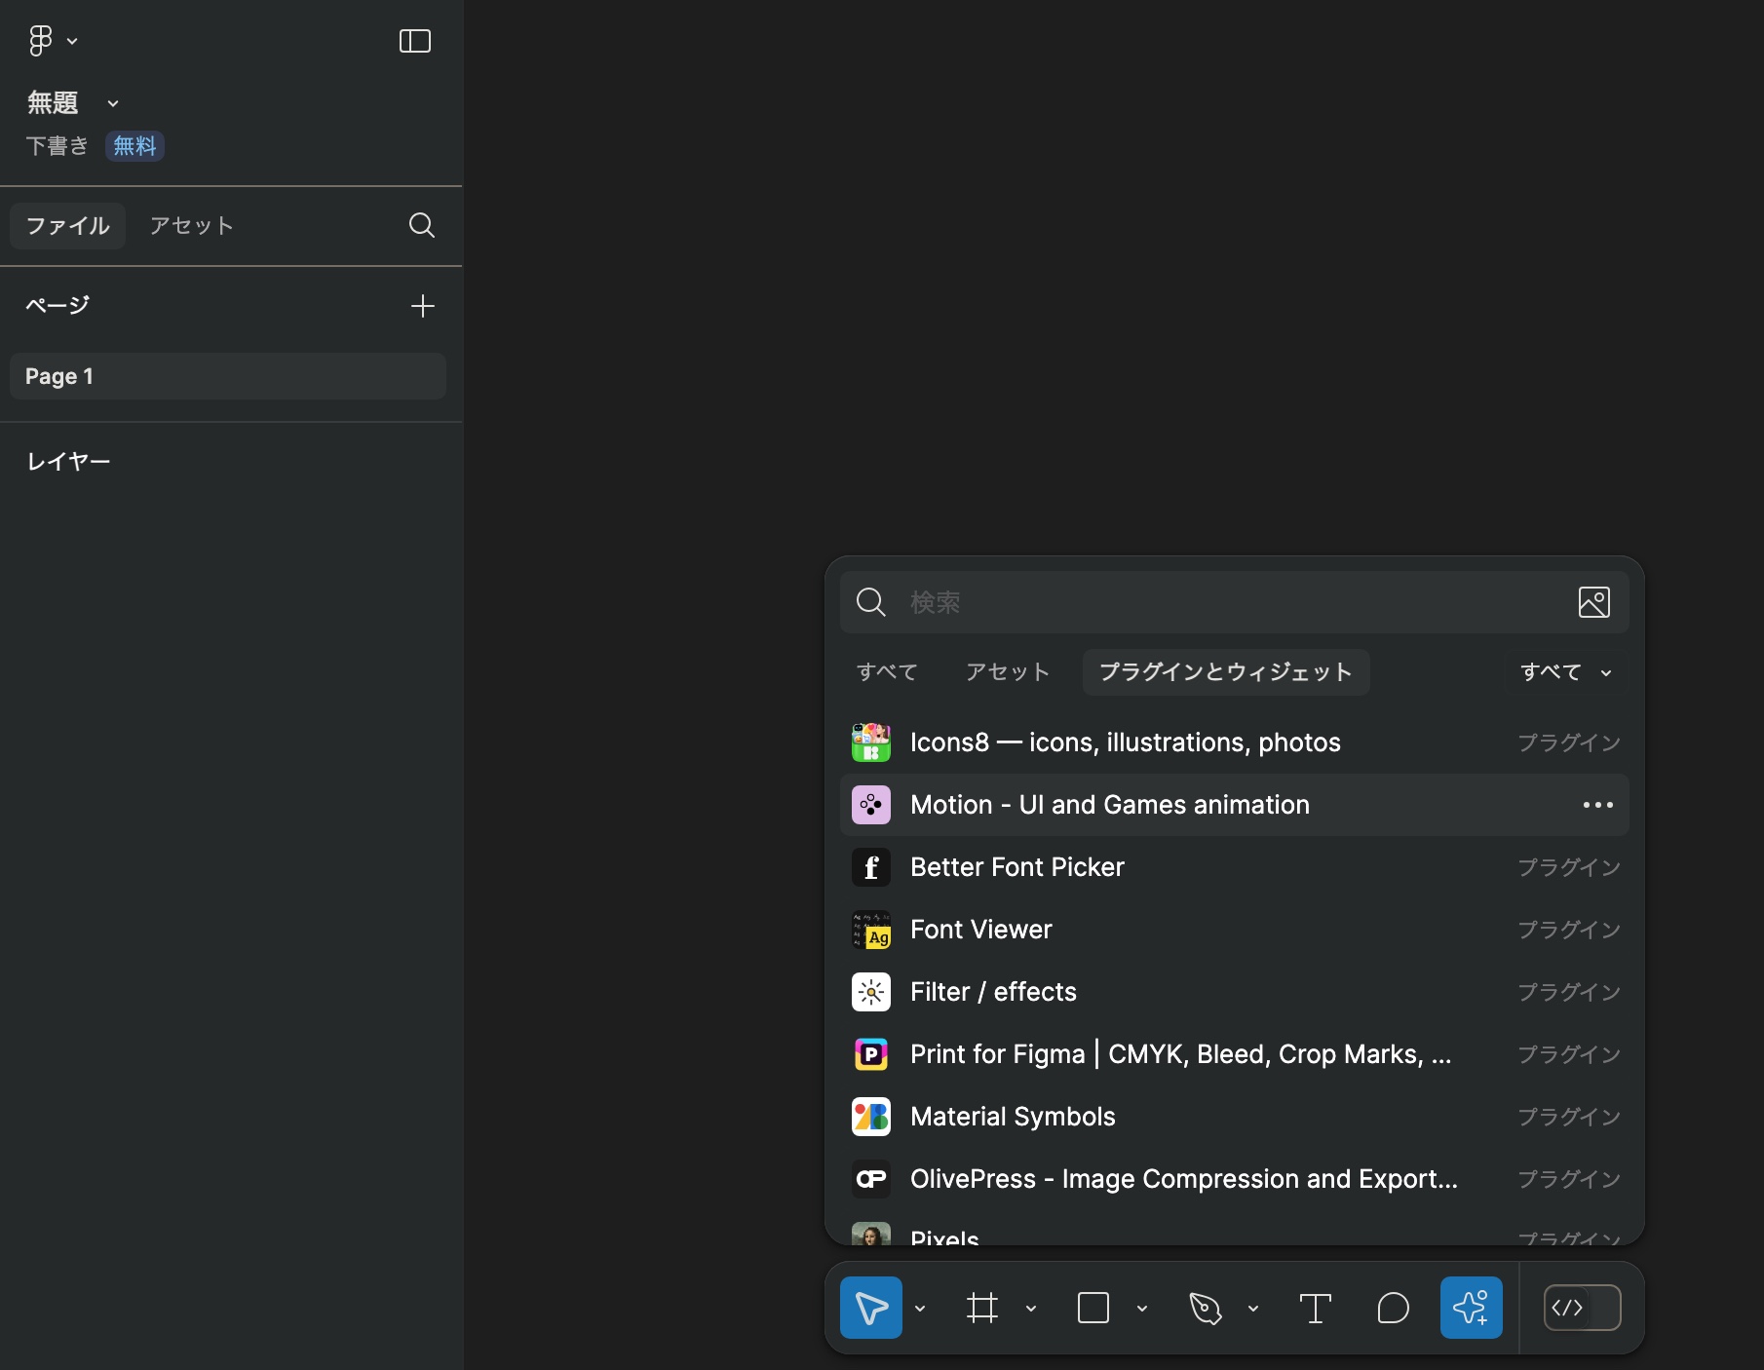The width and height of the screenshot is (1764, 1370).
Task: Run Icons8 — icons, illustrations, photos
Action: [1235, 742]
